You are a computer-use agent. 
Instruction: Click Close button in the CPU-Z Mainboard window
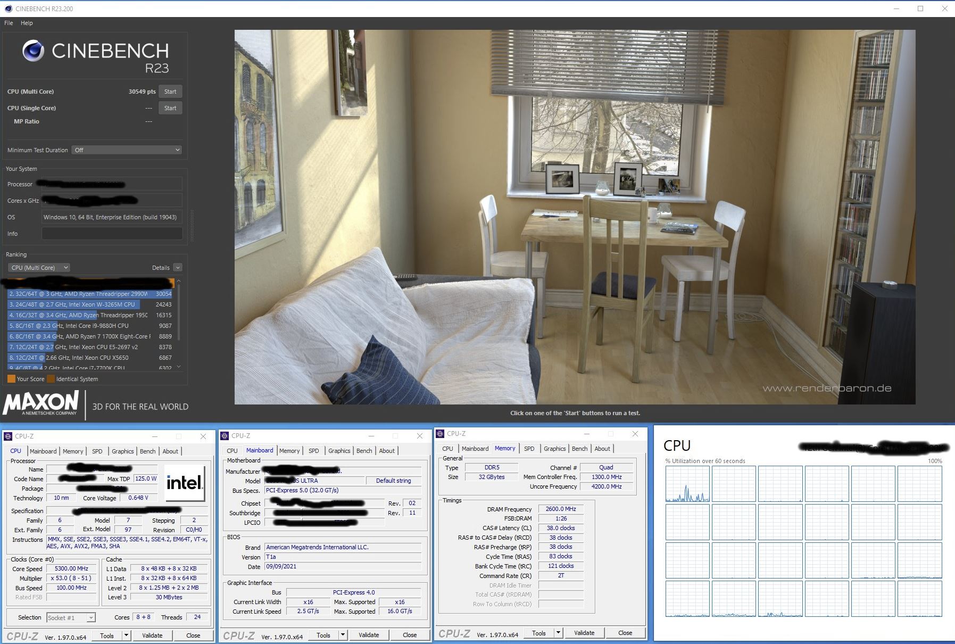click(410, 635)
